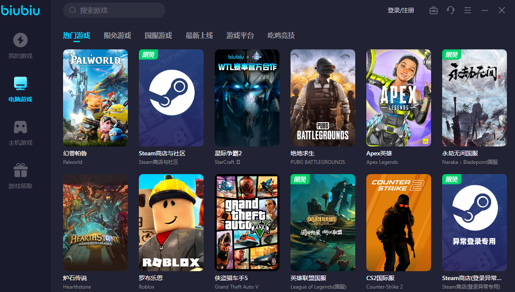Open the Palworld game cover
The width and height of the screenshot is (515, 292).
[x=95, y=98]
